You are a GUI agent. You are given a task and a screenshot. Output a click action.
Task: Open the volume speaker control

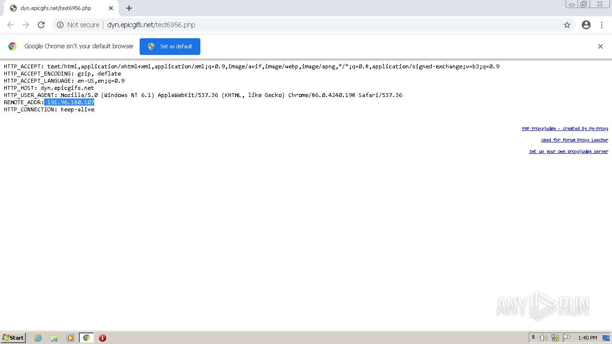pyautogui.click(x=544, y=338)
